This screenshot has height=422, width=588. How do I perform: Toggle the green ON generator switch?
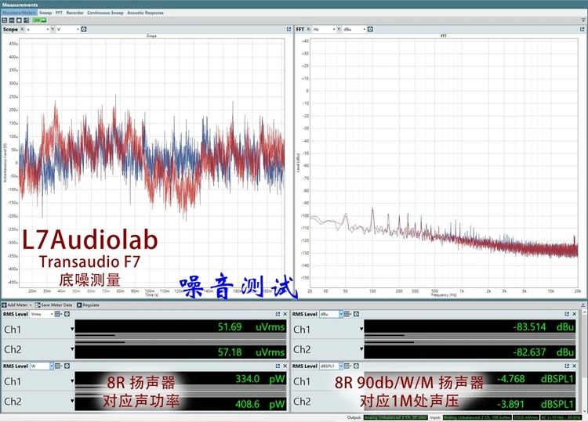(x=37, y=21)
